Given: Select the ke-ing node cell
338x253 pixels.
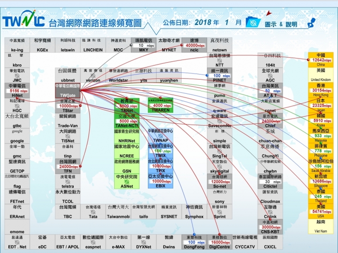Looking at the screenshot, I should (17, 45).
